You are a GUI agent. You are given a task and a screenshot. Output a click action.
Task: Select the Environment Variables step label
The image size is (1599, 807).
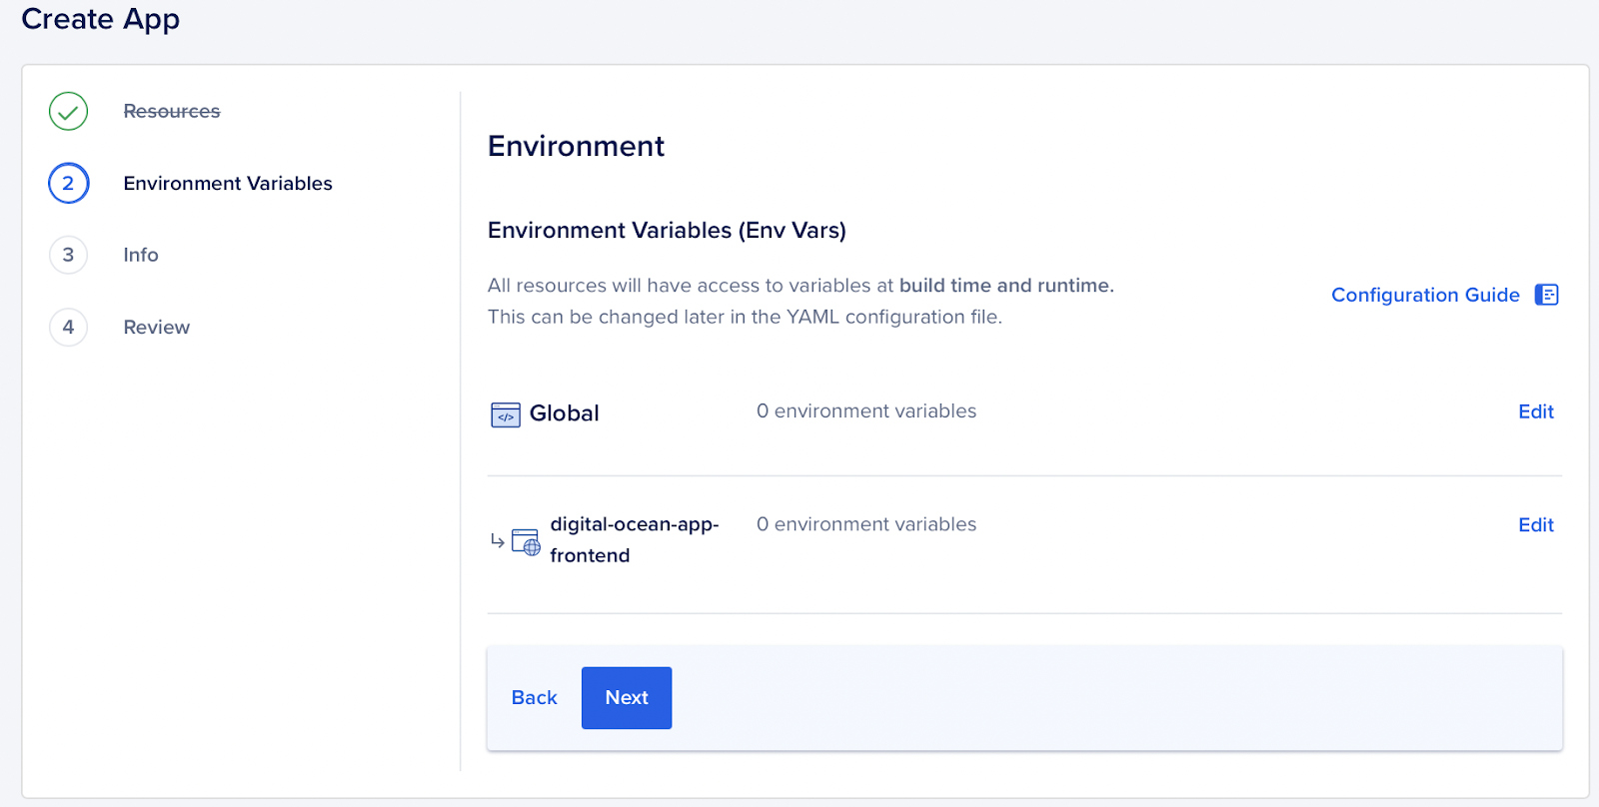click(228, 183)
